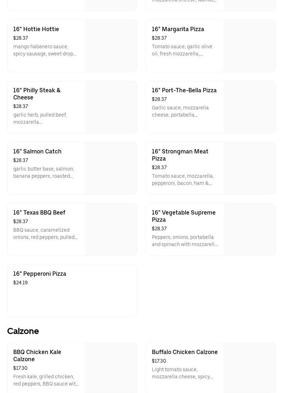Click the Salmon Catch image placeholder
This screenshot has width=288, height=393.
pyautogui.click(x=111, y=168)
